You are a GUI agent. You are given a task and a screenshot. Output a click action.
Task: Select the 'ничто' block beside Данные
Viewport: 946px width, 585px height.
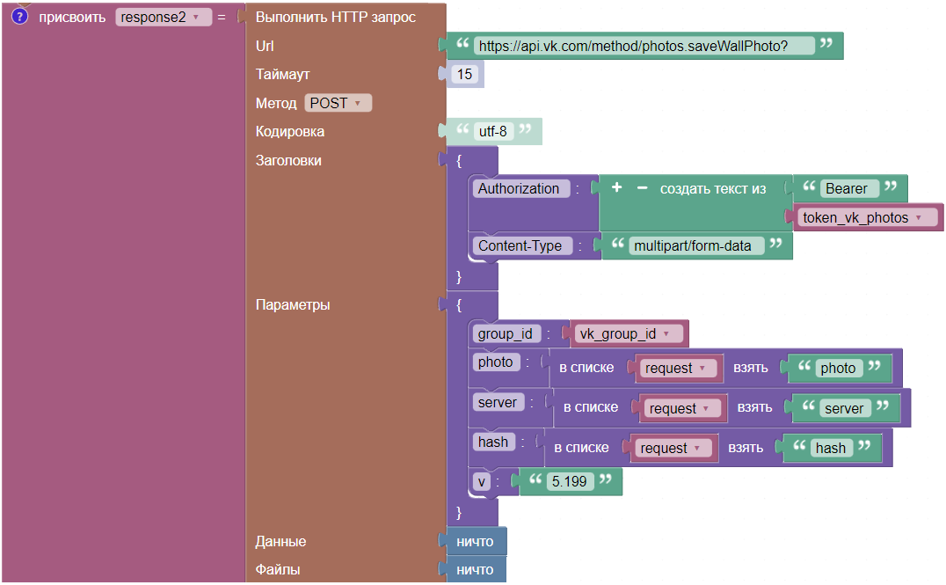pyautogui.click(x=476, y=542)
